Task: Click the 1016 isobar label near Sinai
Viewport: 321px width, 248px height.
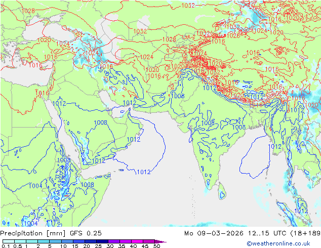Action: (x=43, y=93)
